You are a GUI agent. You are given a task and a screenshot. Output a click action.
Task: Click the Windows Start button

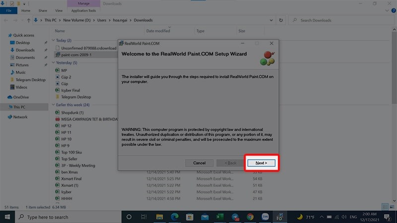click(7, 217)
